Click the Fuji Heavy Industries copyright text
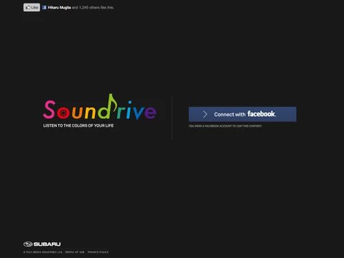 click(x=43, y=252)
